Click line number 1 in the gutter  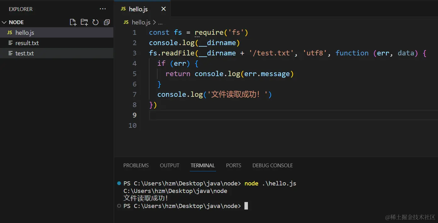click(134, 33)
